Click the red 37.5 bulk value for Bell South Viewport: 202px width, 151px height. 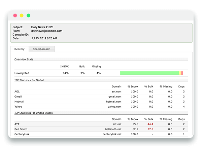pos(150,129)
